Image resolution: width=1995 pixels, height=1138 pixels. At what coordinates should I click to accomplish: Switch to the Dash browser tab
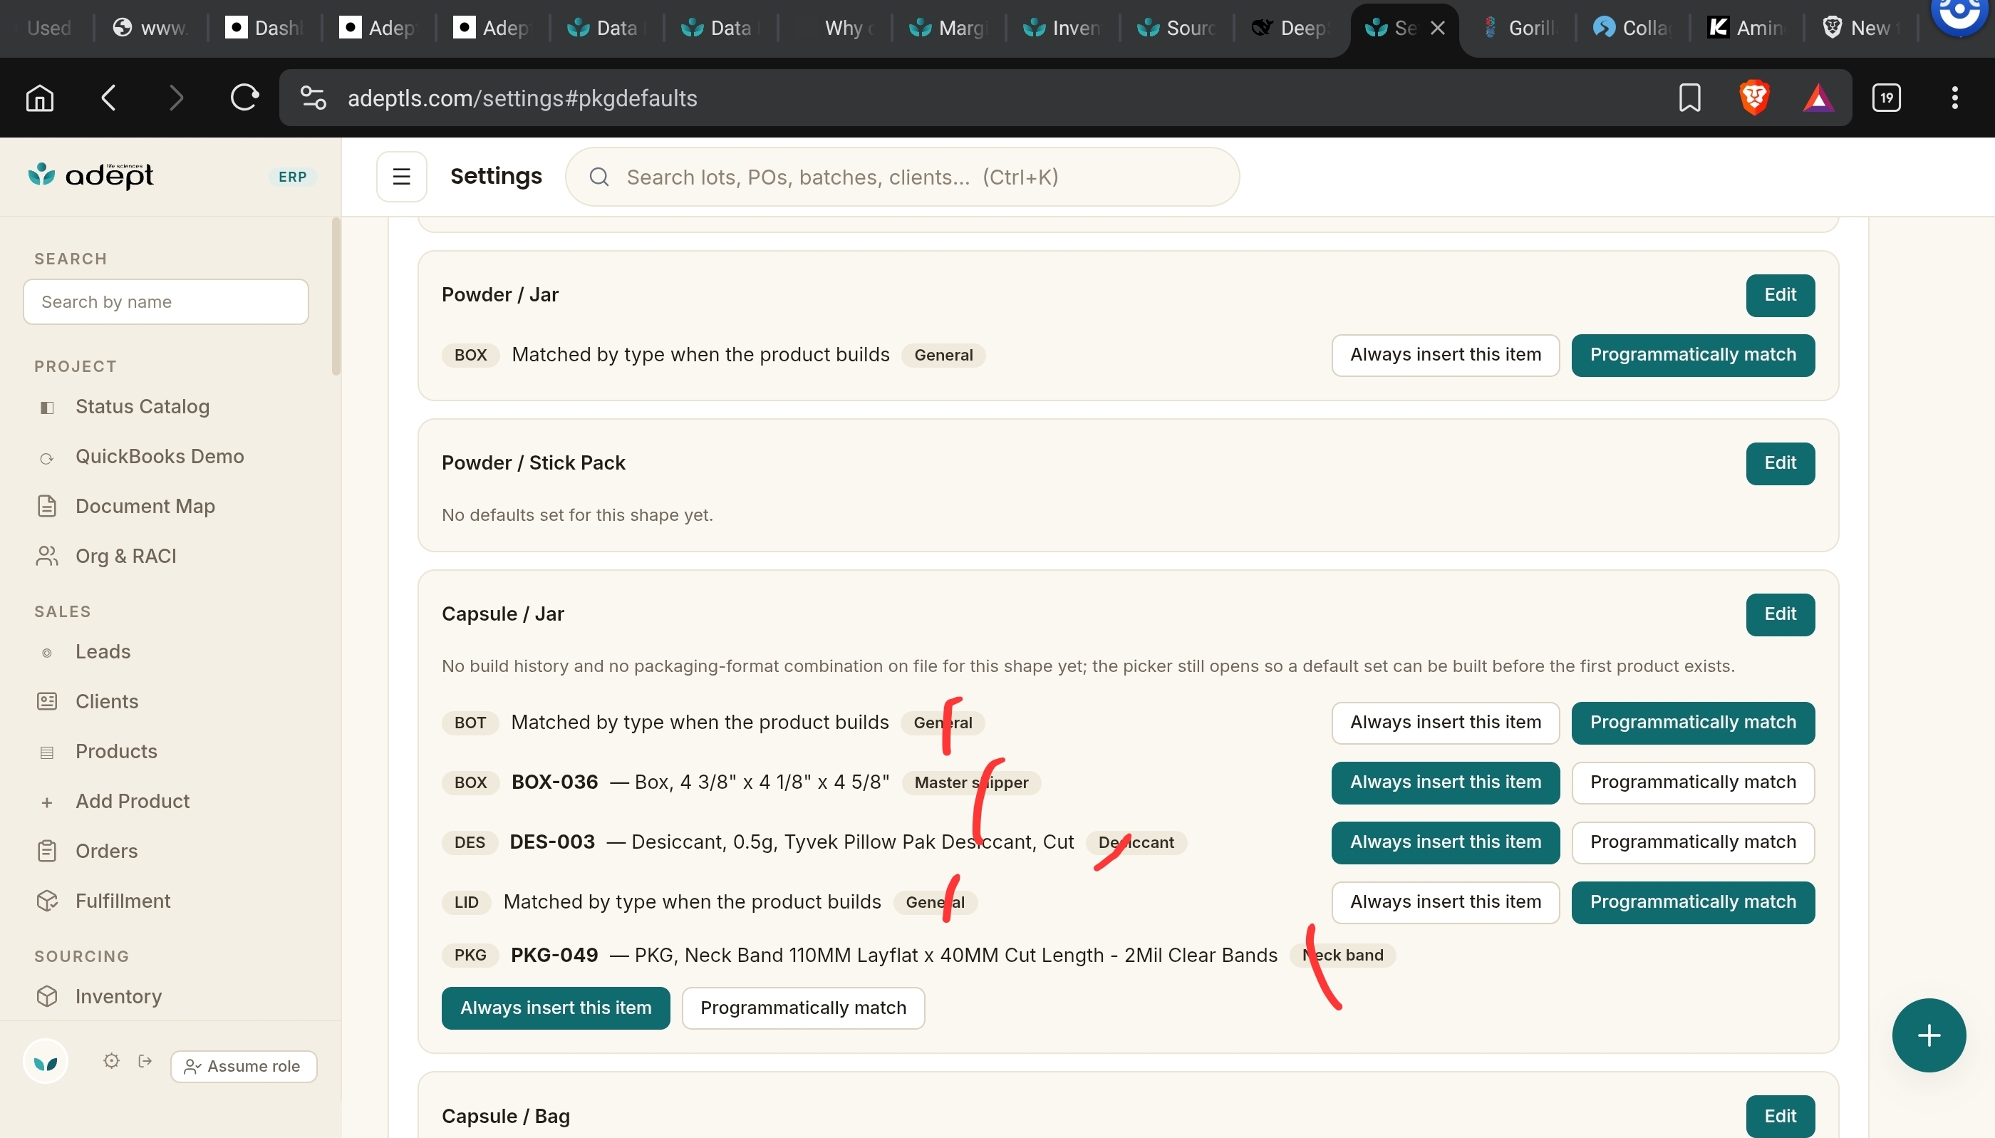264,28
